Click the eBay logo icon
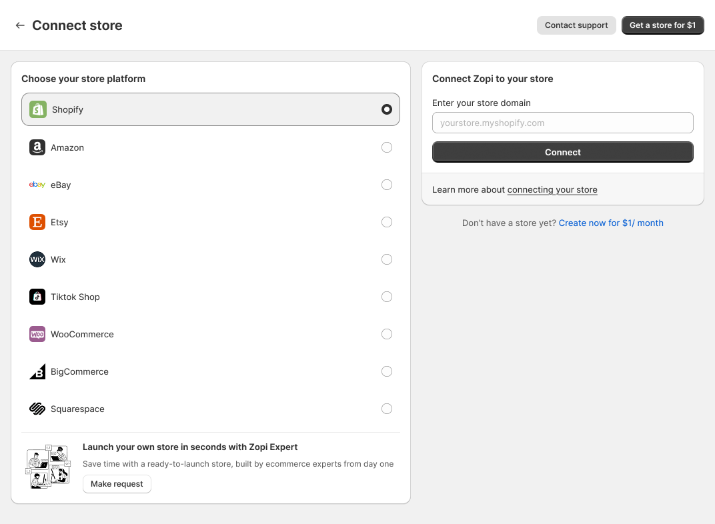The image size is (715, 524). 37,185
